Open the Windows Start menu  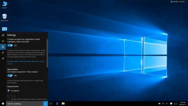(x=3, y=104)
